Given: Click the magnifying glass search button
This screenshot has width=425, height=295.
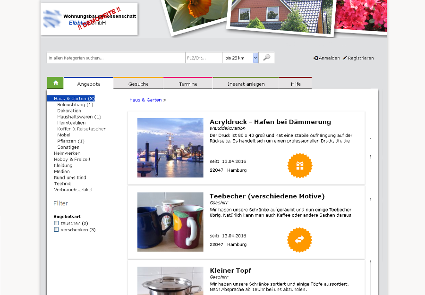Looking at the screenshot, I should coord(267,58).
